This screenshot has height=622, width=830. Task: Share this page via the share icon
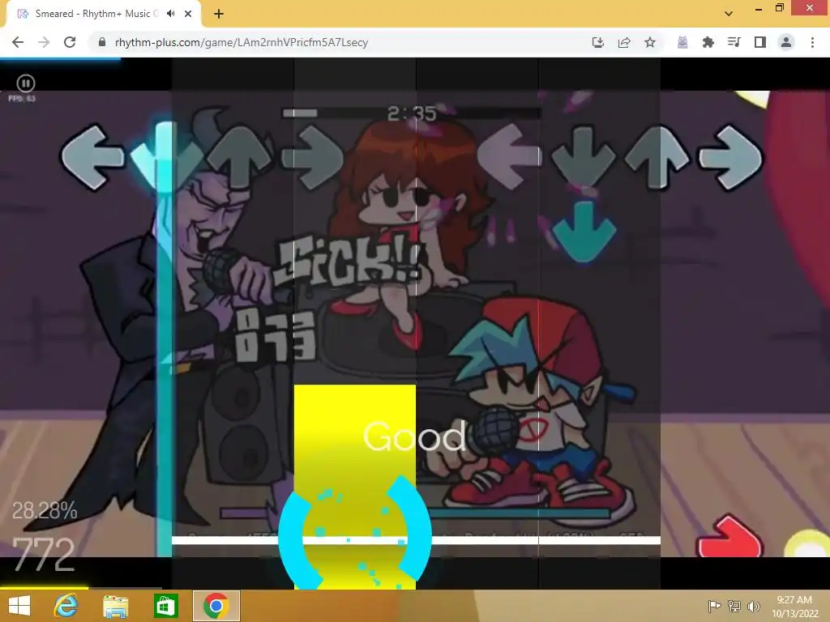[x=623, y=42]
